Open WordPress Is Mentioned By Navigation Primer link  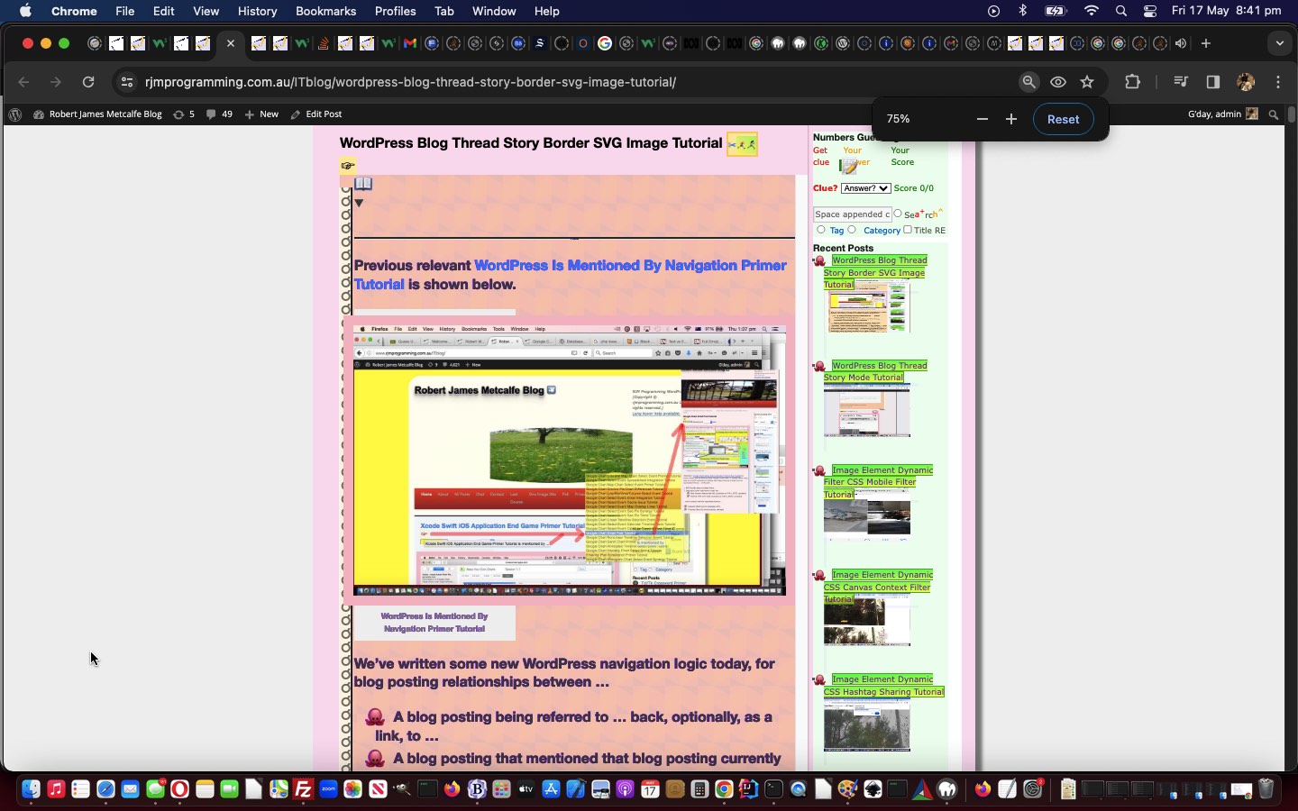[570, 275]
